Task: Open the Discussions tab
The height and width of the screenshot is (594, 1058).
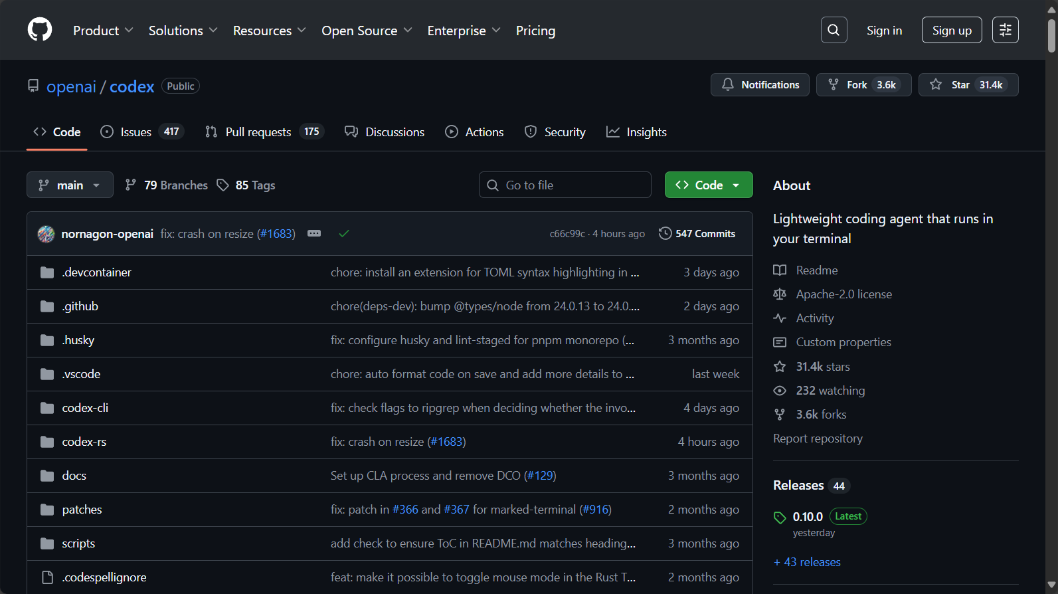Action: tap(385, 132)
